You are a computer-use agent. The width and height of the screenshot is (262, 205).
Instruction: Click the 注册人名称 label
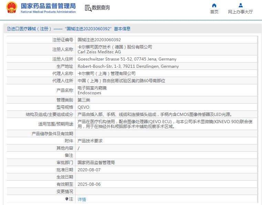coord(63,50)
